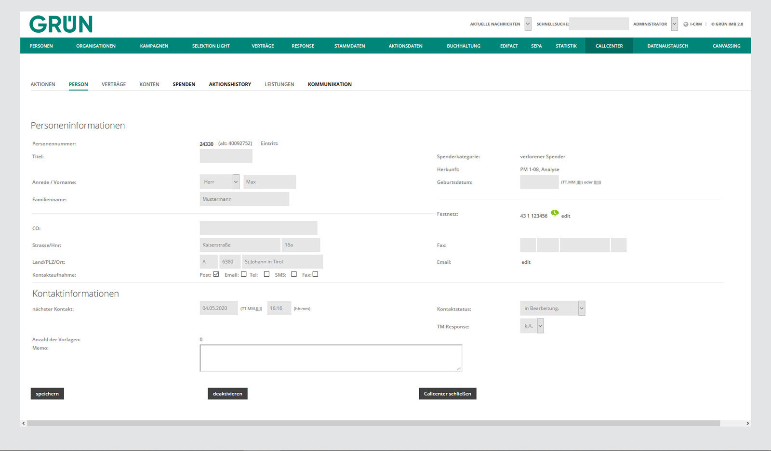Click the green phone call icon beside Festnetz

[555, 213]
